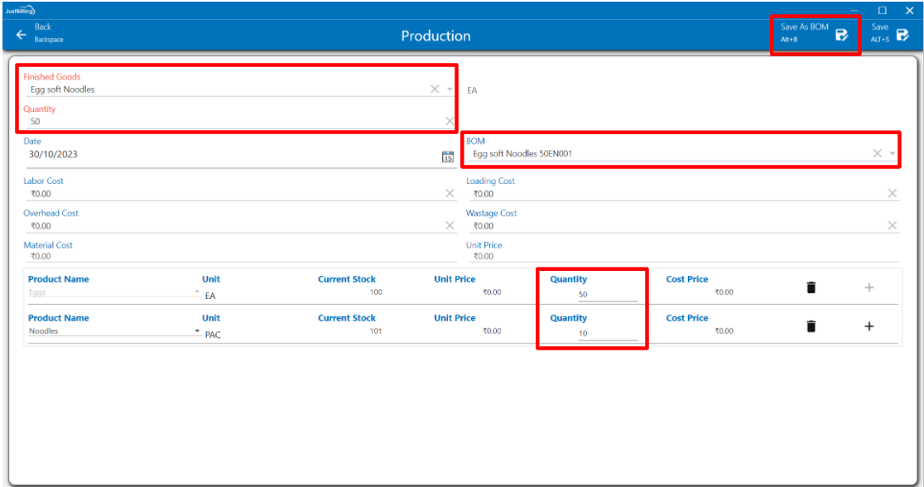Expand the Finished Goods dropdown arrow
The height and width of the screenshot is (487, 924).
450,89
